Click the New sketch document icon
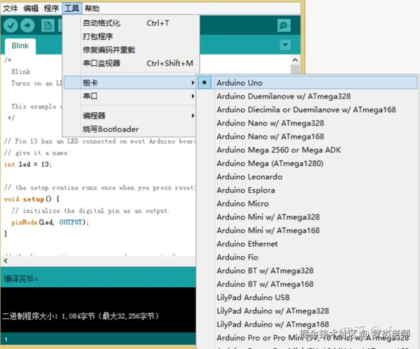This screenshot has height=349, width=420. (48, 26)
